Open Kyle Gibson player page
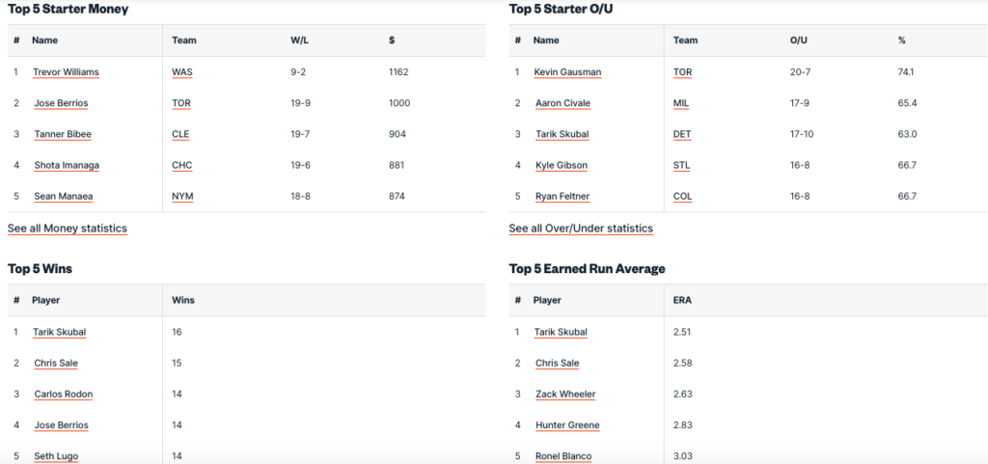This screenshot has height=464, width=988. pyautogui.click(x=561, y=165)
